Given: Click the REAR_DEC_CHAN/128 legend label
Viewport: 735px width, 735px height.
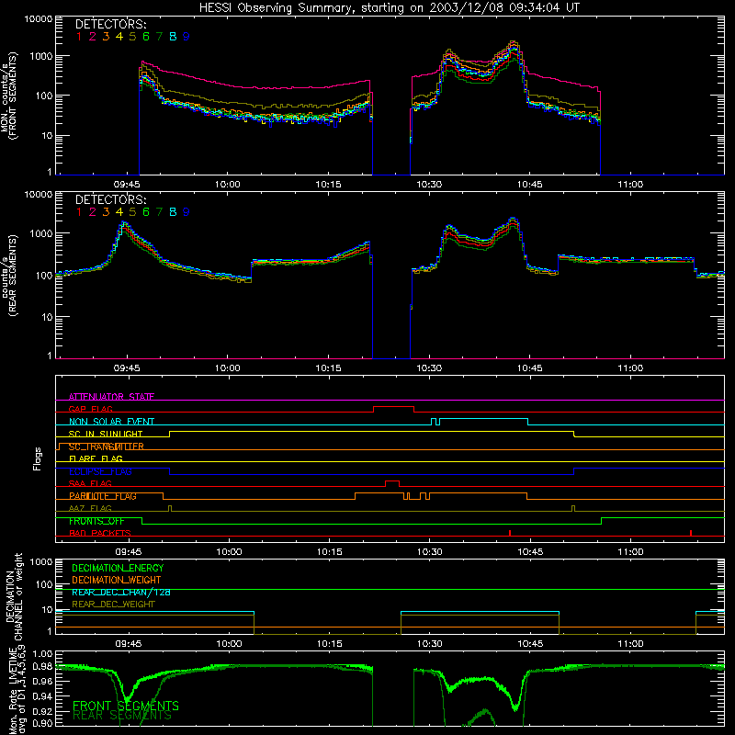Looking at the screenshot, I should click(121, 592).
